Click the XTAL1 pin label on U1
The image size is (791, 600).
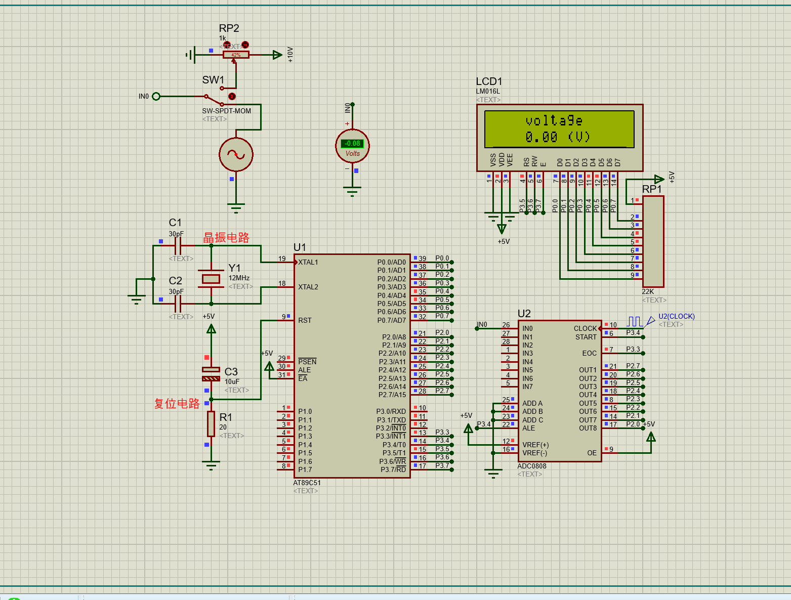pos(308,262)
